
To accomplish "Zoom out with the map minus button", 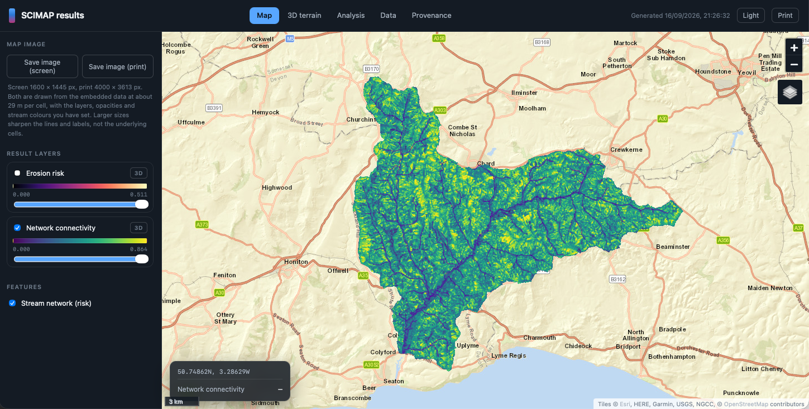I will [794, 65].
